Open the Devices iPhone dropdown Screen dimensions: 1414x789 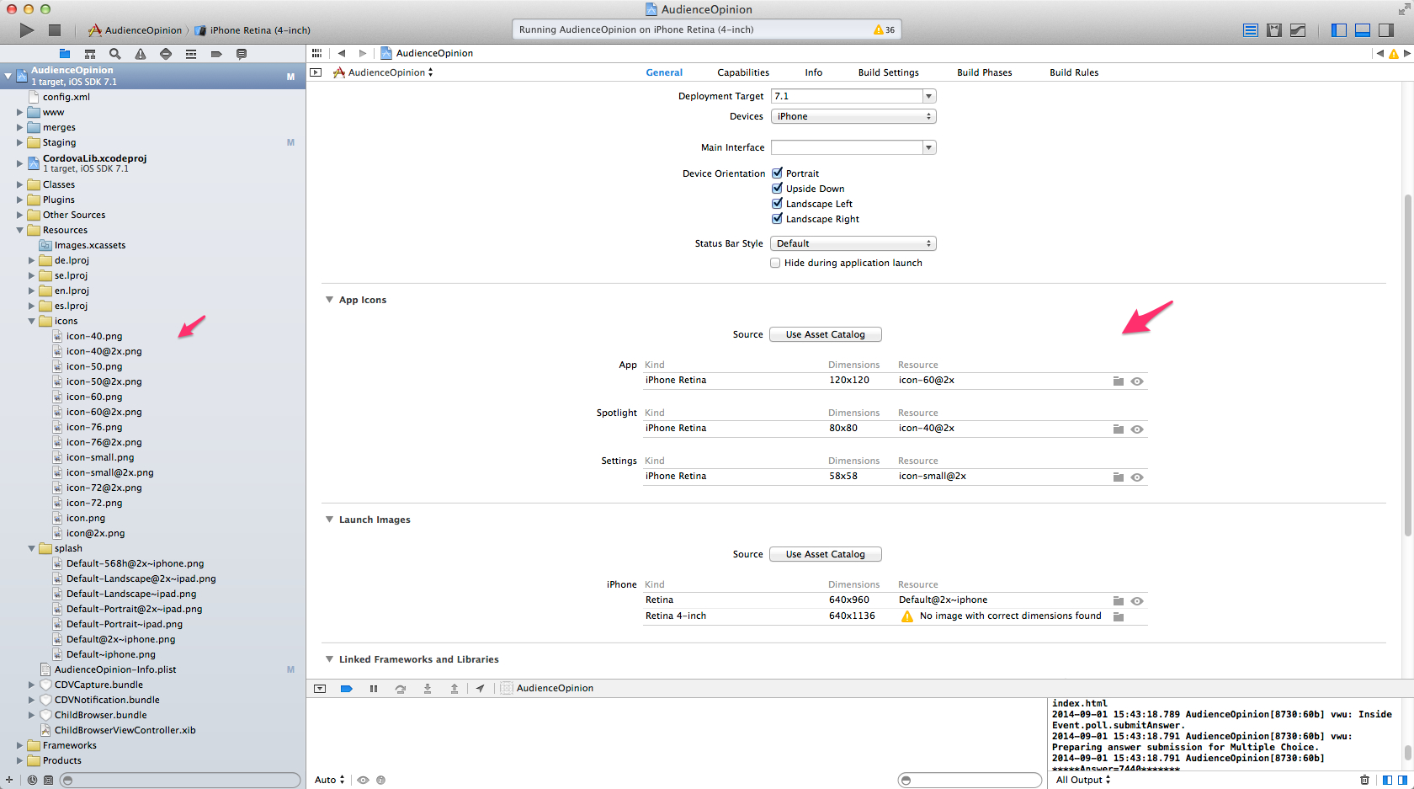coord(853,116)
